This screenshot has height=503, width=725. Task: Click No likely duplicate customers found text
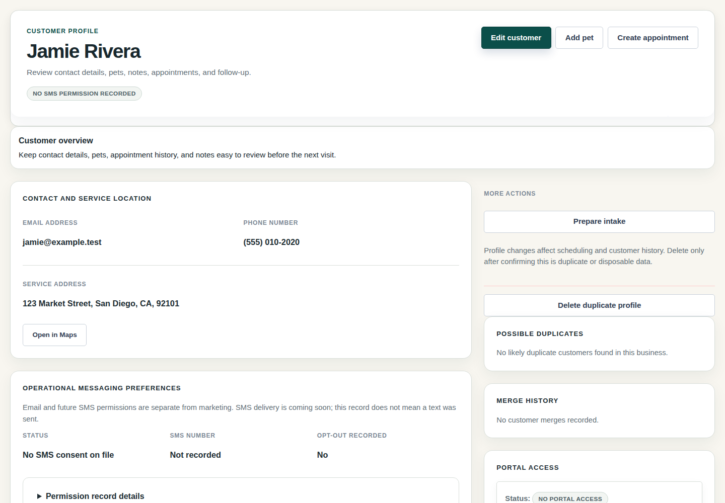[x=582, y=353]
